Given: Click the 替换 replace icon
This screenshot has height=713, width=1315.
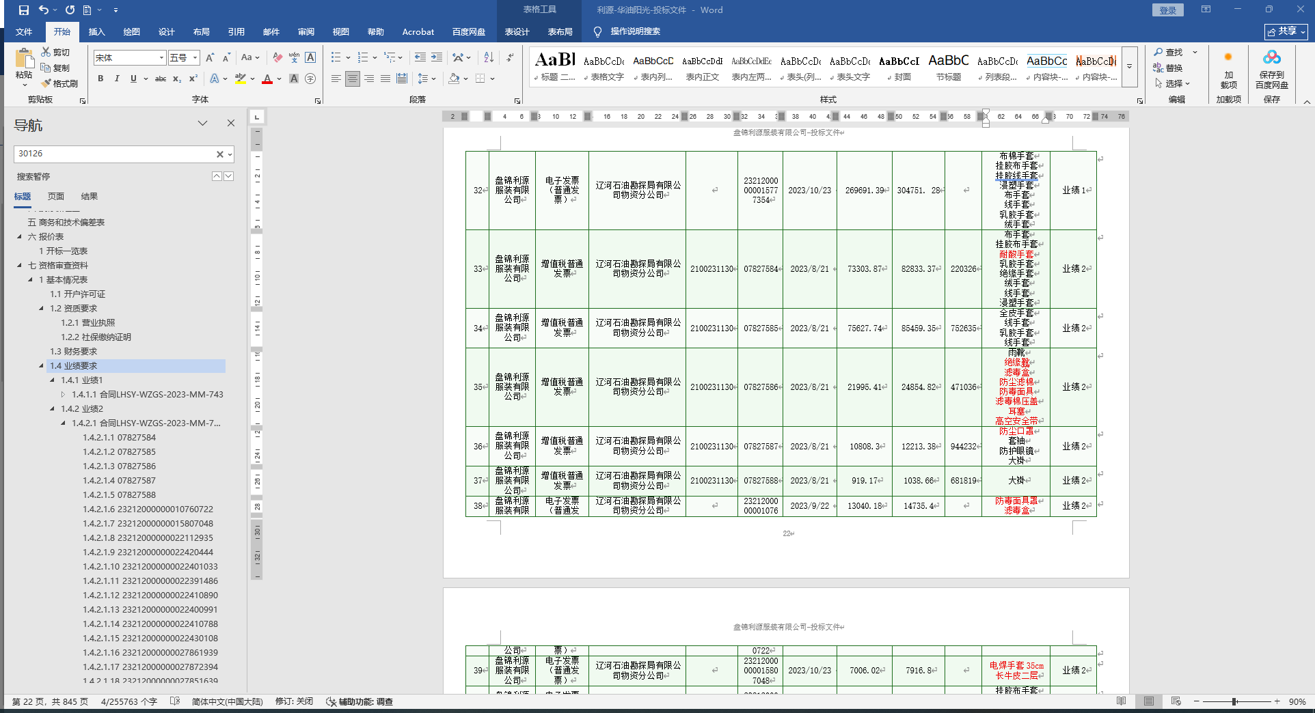Looking at the screenshot, I should 1168,68.
